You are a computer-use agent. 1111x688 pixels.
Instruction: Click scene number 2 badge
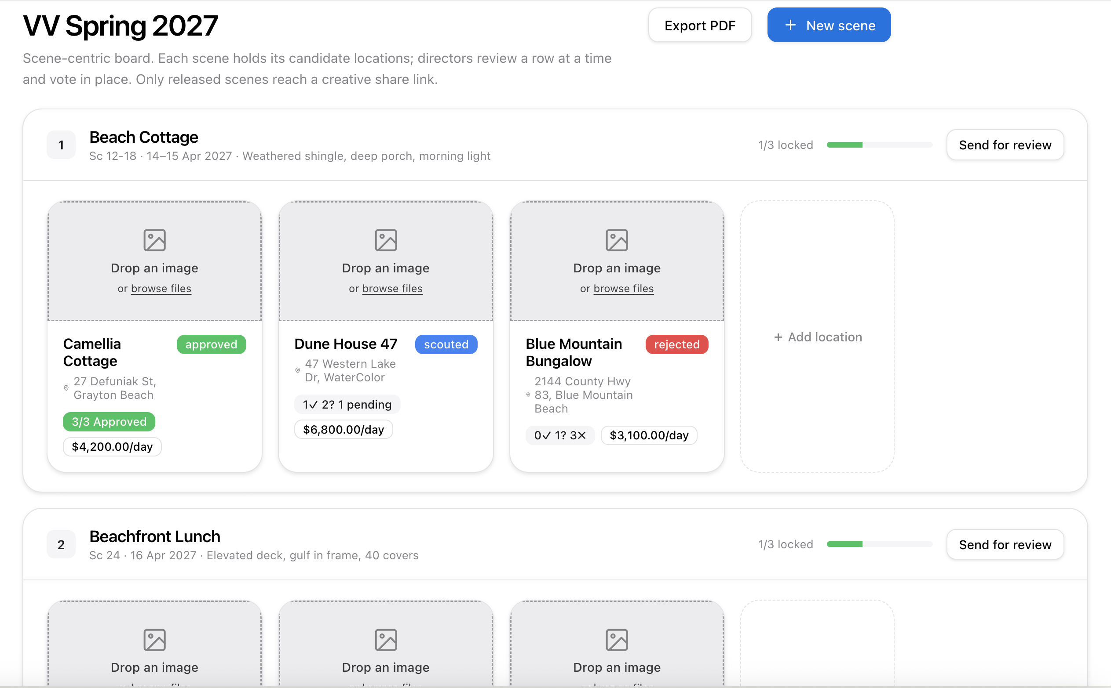pos(61,544)
